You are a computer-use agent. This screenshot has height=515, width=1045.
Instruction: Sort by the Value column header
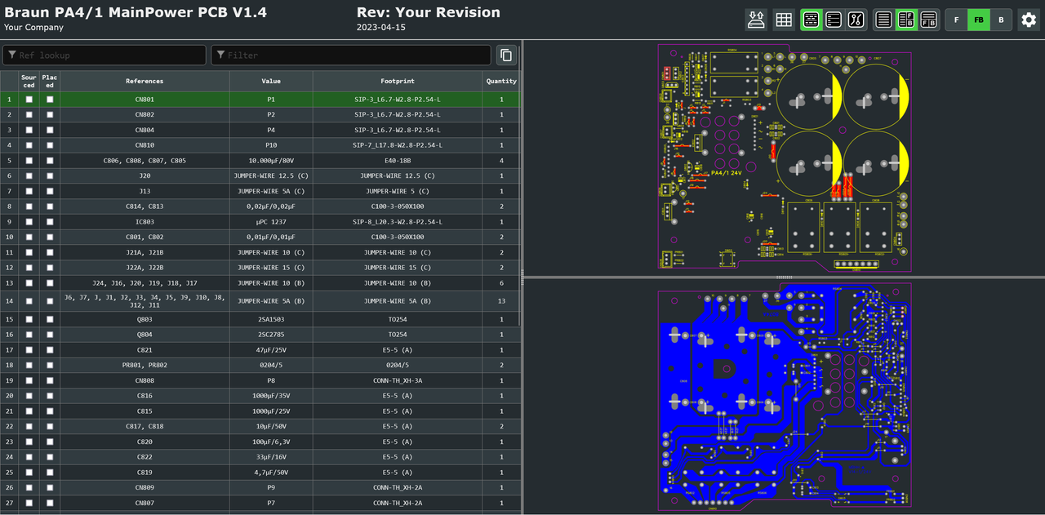[271, 81]
